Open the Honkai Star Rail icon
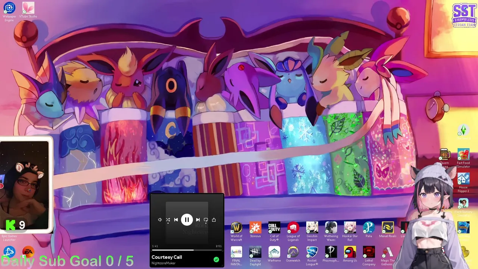 click(x=350, y=232)
